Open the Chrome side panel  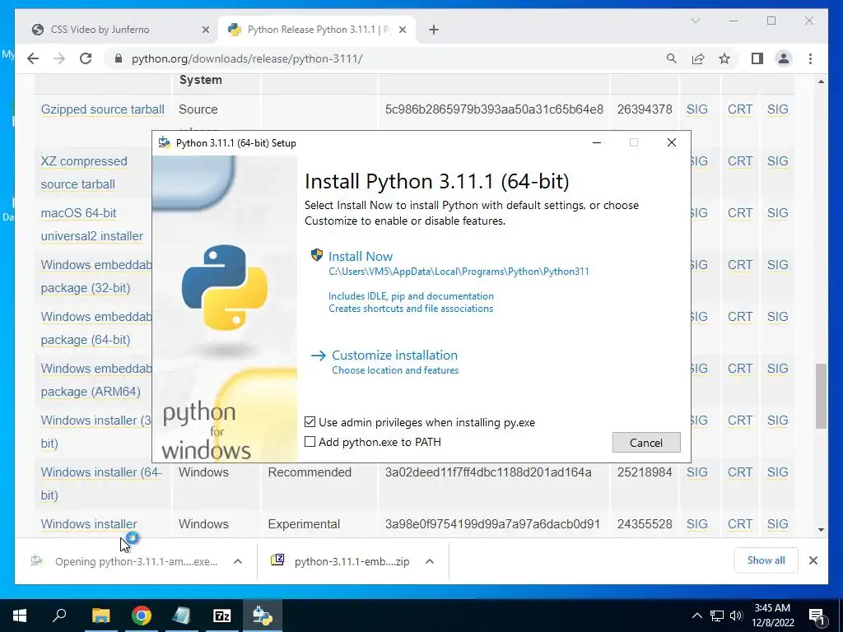point(757,58)
